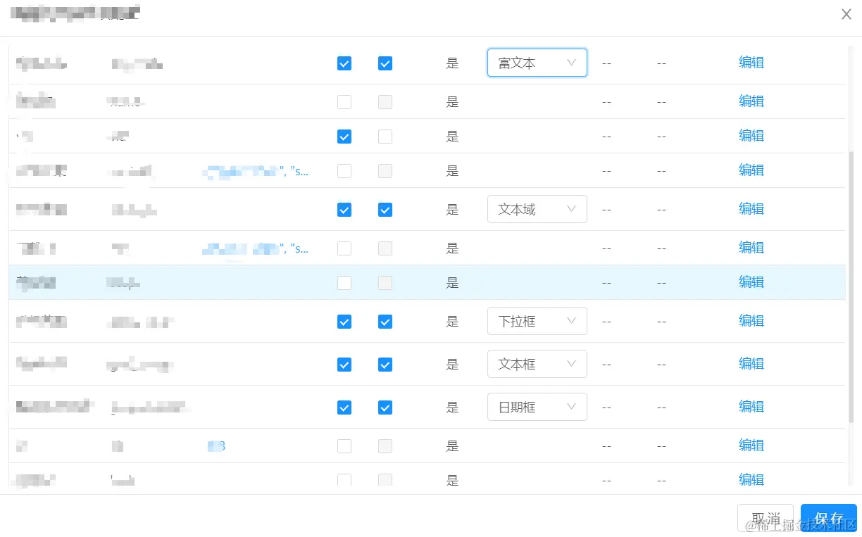Click 编辑 in the 文本框 row

751,363
